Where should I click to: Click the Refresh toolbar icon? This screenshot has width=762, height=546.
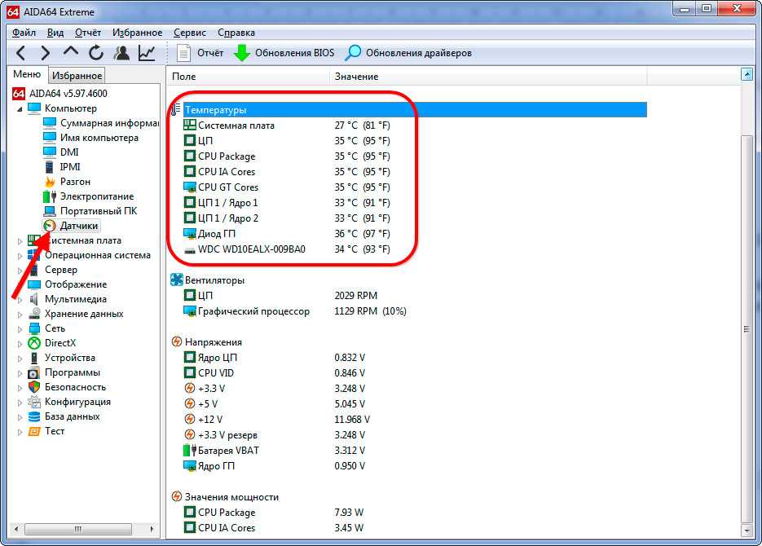click(x=96, y=53)
